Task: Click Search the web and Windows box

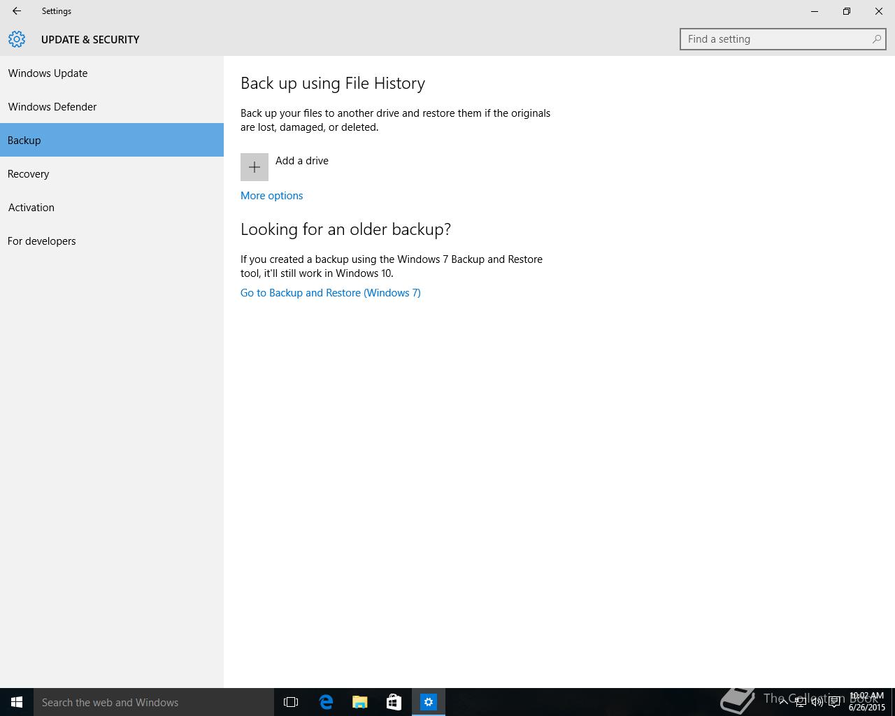Action: coord(154,702)
